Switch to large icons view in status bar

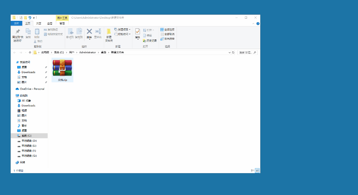[x=257, y=171]
